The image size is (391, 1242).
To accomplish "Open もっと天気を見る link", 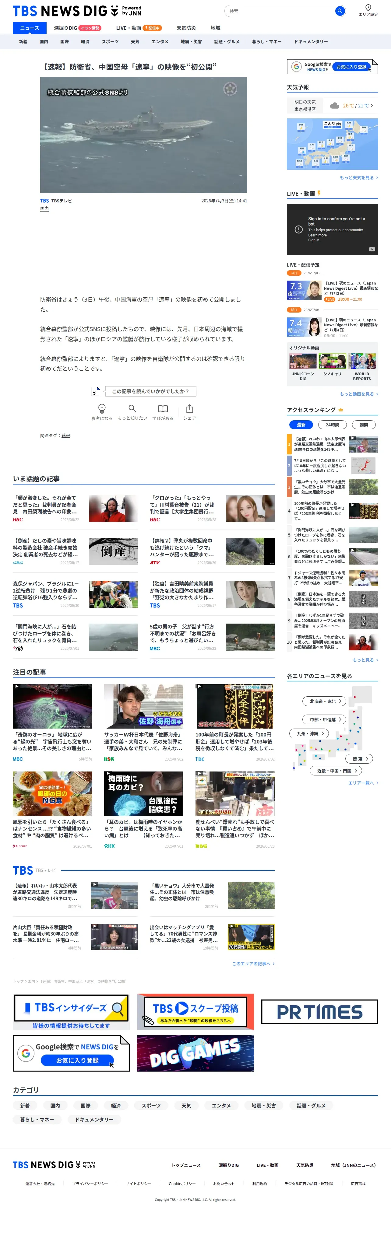I will tap(359, 177).
